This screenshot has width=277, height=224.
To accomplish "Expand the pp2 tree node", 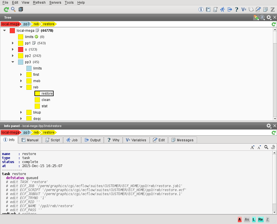I will pos(13,55).
